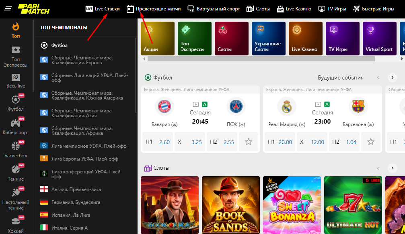Select Киберспорт gamepad icon
Viewport: 405px width, 234px height.
click(x=16, y=126)
